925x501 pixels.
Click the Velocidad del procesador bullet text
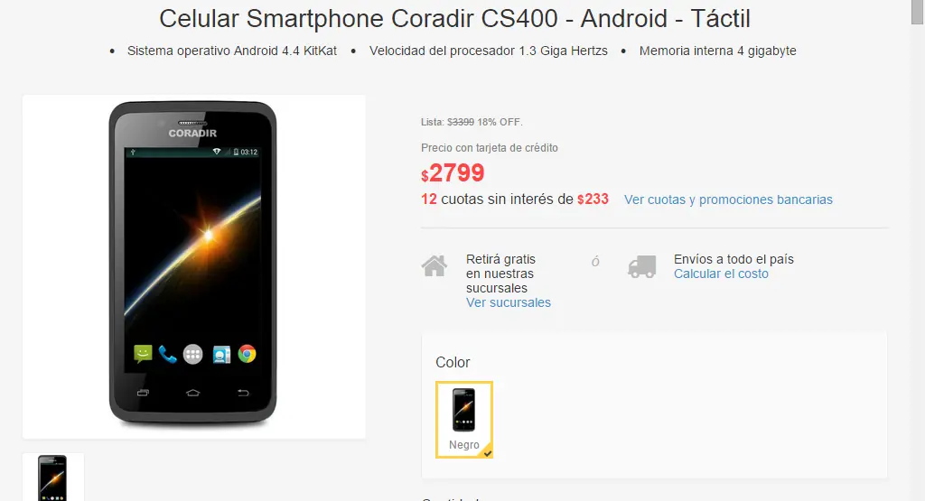[488, 51]
